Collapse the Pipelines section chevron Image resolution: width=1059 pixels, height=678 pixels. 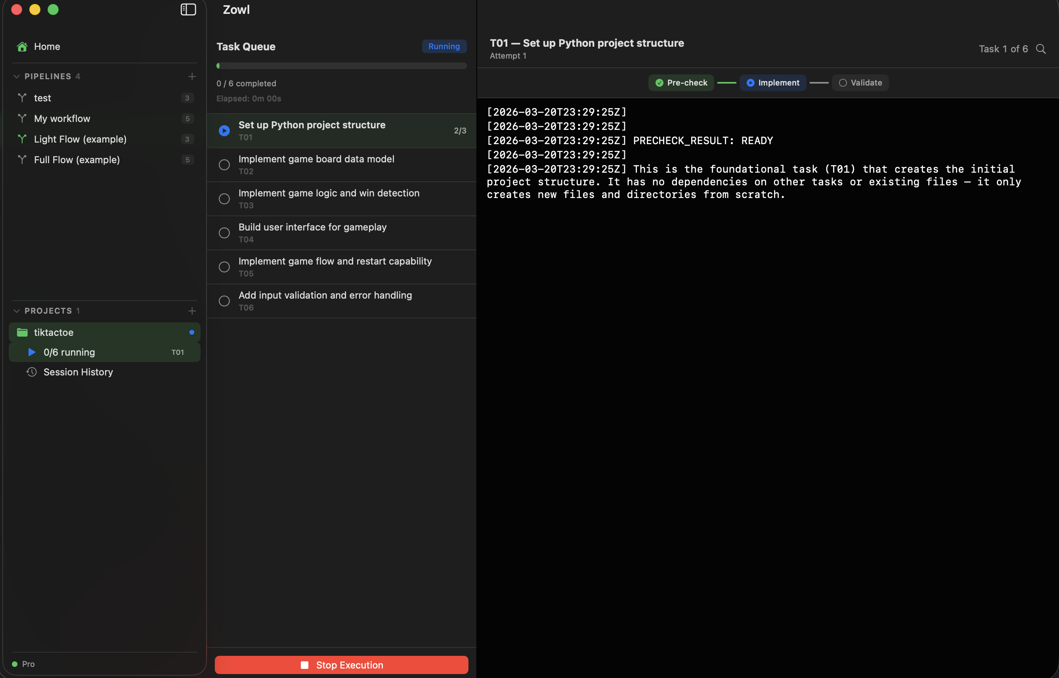[x=17, y=76]
